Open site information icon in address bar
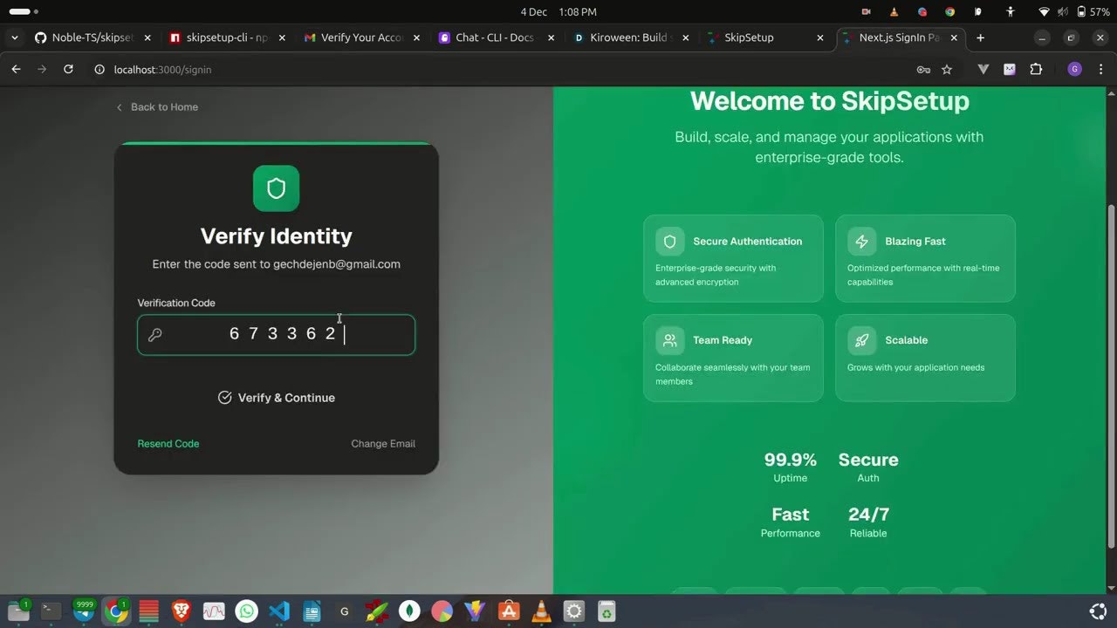The image size is (1117, 628). click(x=99, y=69)
